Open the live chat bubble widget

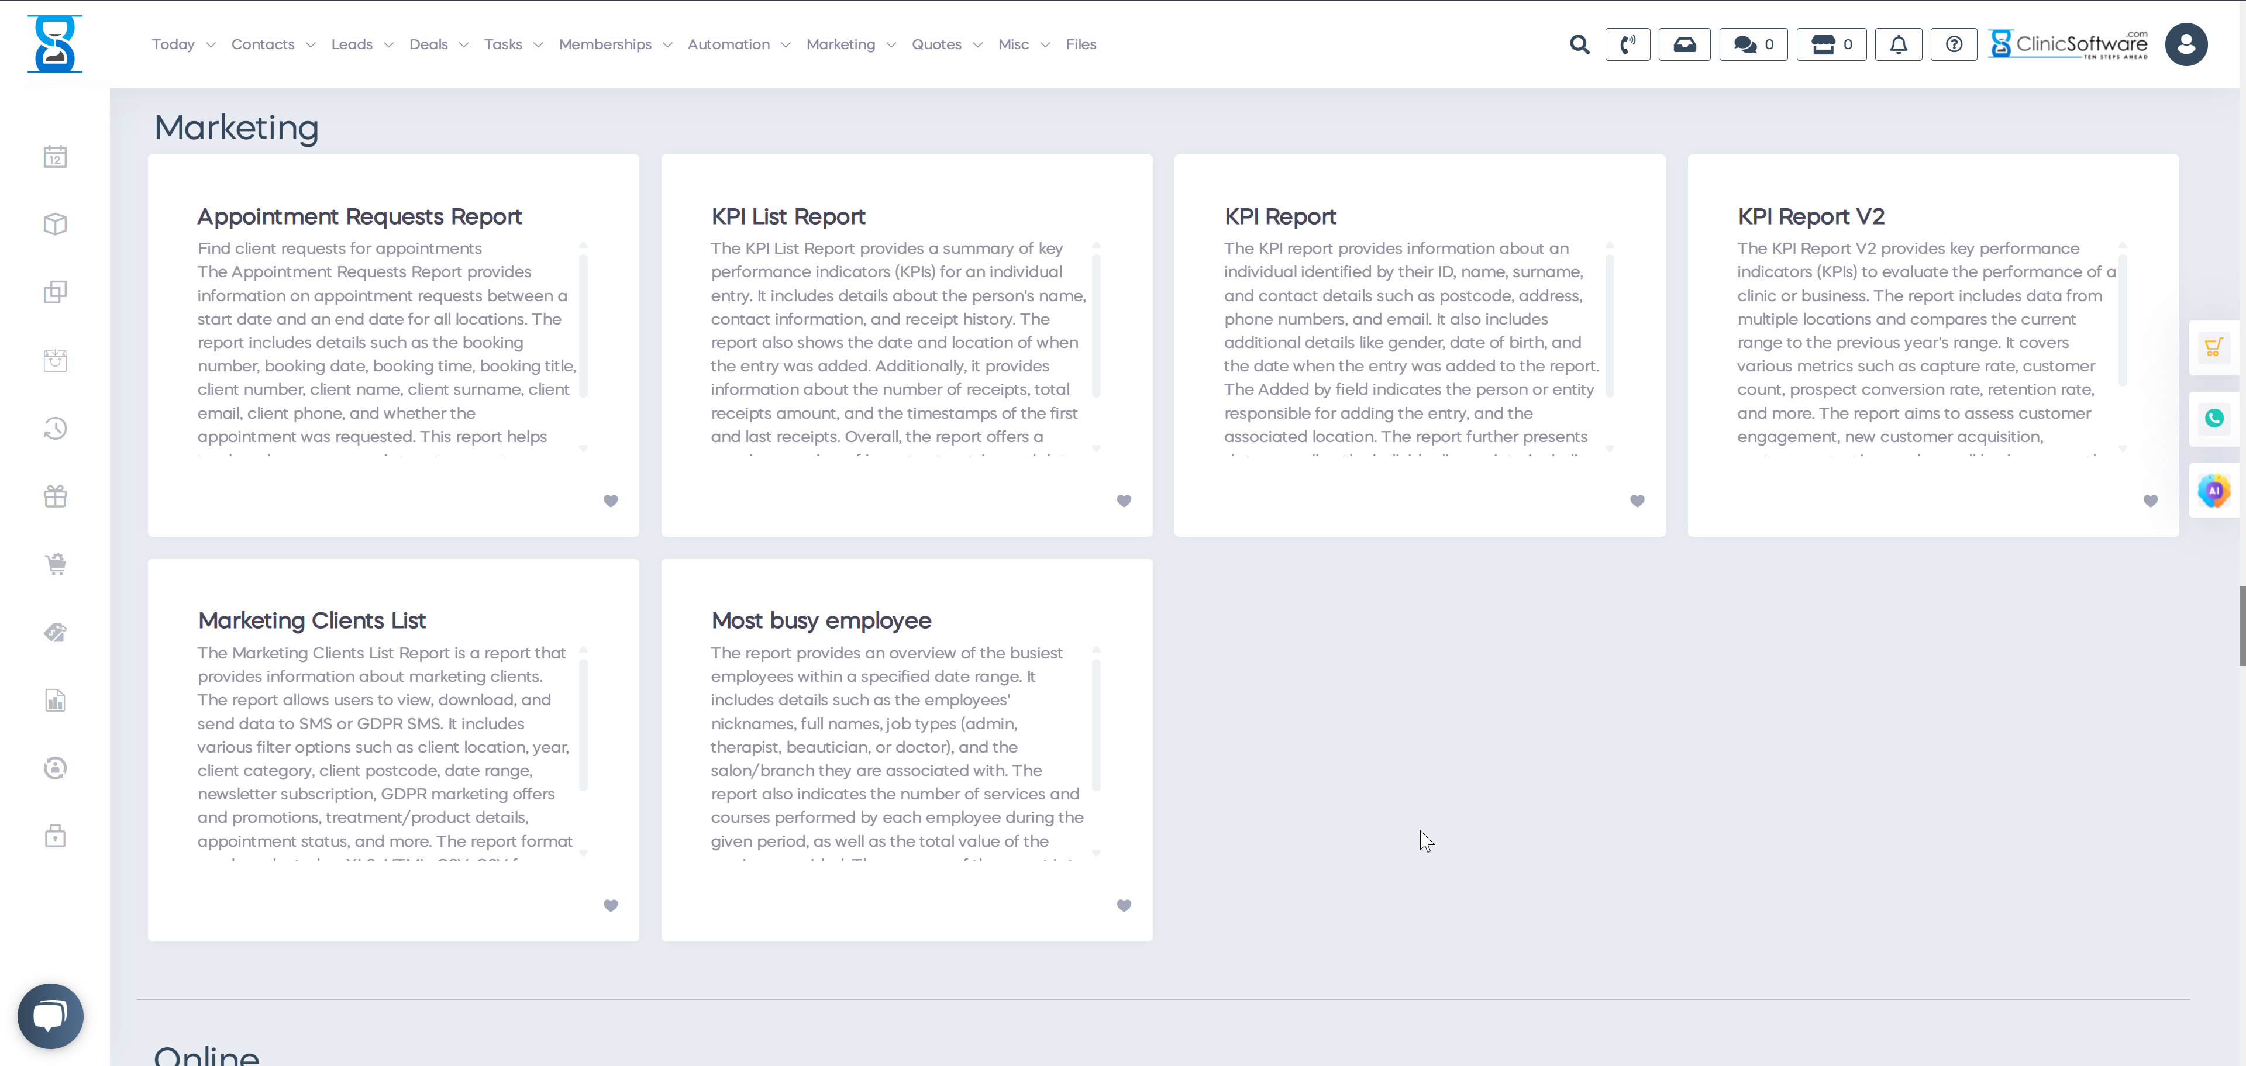(x=50, y=1016)
